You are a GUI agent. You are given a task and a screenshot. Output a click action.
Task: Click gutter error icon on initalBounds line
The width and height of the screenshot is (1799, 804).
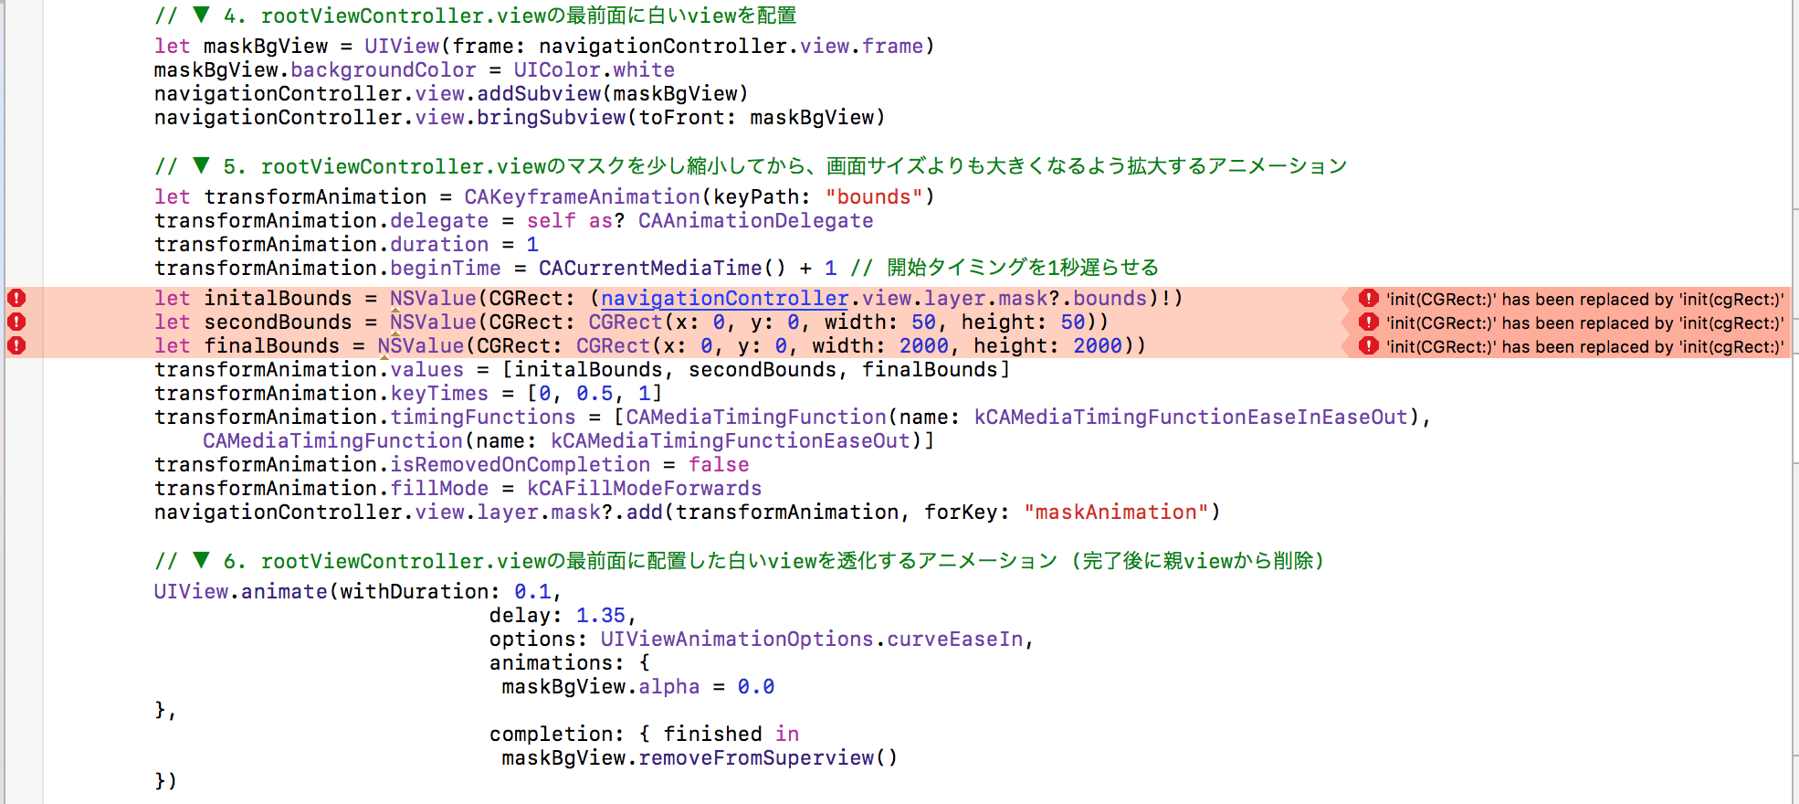16,298
